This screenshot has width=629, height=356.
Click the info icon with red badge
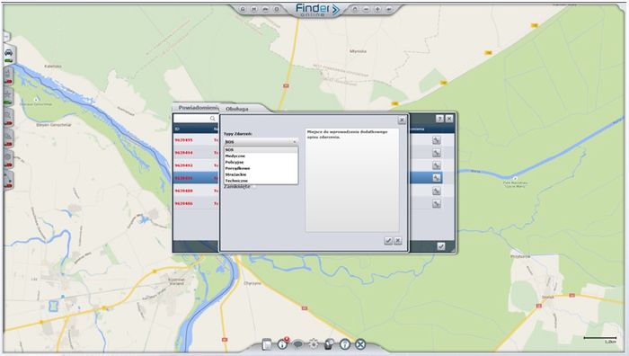click(x=282, y=344)
